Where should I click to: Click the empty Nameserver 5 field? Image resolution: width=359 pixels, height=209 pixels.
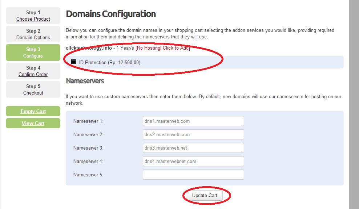pos(193,175)
